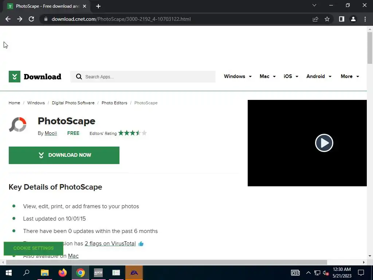Open the share this page icon

(315, 19)
